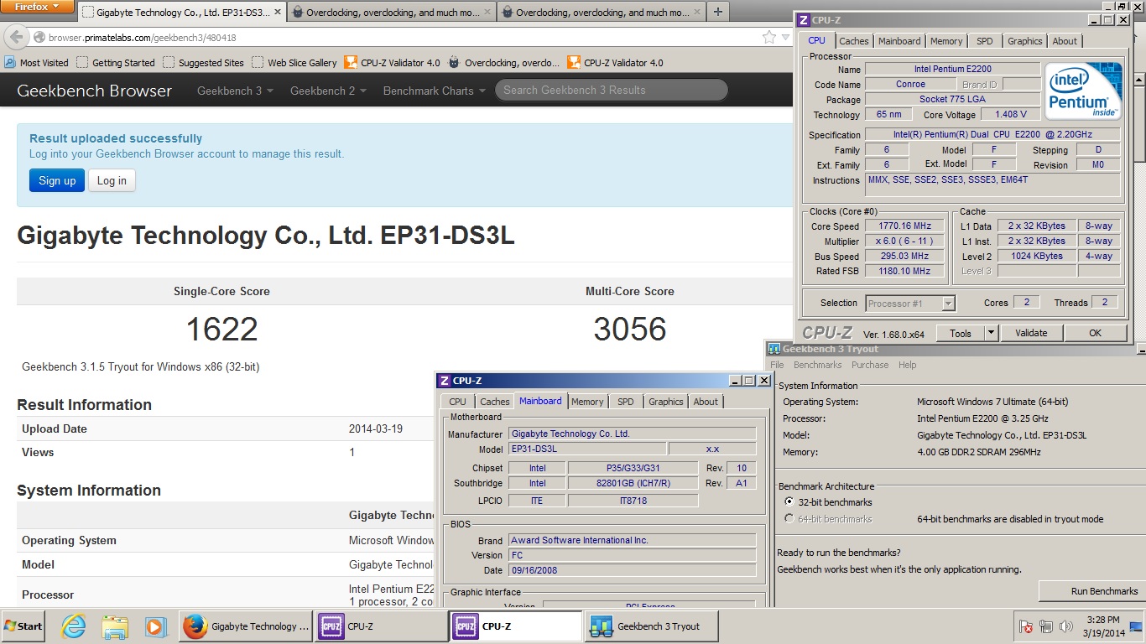Open the Getting Started bookmark

(x=116, y=62)
